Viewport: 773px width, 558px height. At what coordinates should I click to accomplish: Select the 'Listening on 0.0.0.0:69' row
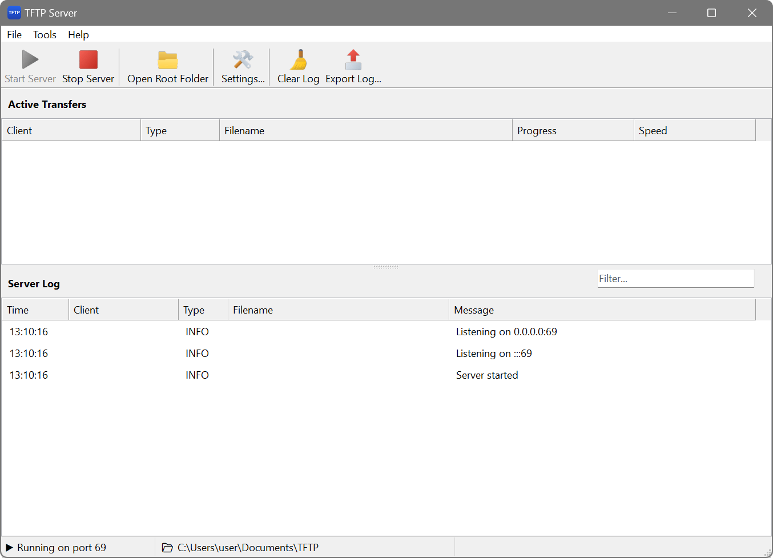(x=506, y=331)
